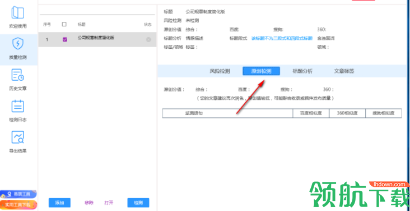Click the row number 1 cell

pos(47,40)
